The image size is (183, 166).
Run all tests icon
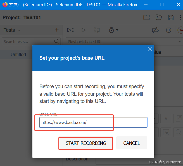click(x=70, y=30)
